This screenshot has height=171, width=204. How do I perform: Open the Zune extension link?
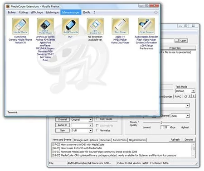click(x=45, y=60)
